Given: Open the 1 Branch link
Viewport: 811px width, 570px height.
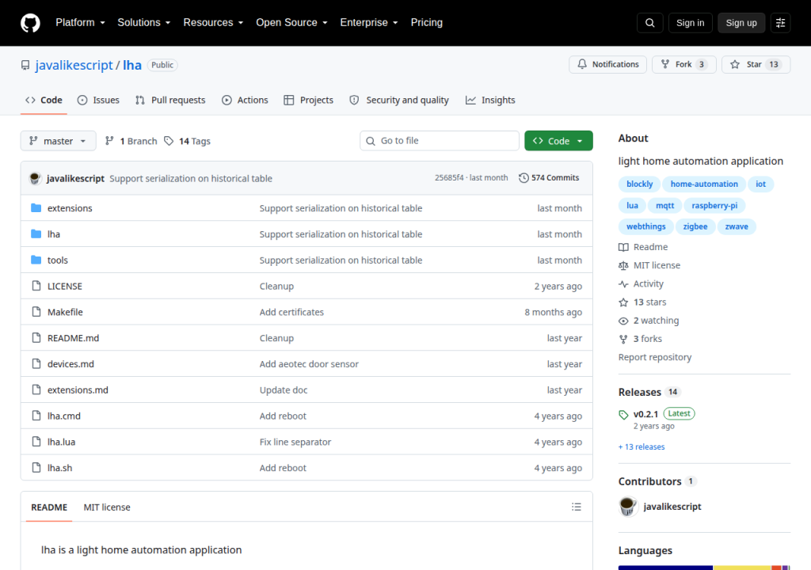Looking at the screenshot, I should click(x=131, y=141).
